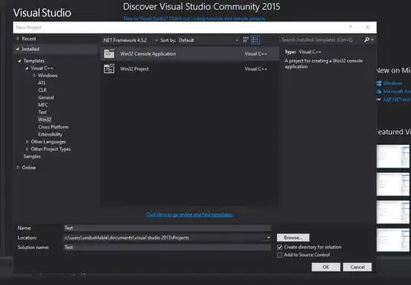Click the link to find templates online
Screen dimensions: 411x285
(x=190, y=214)
